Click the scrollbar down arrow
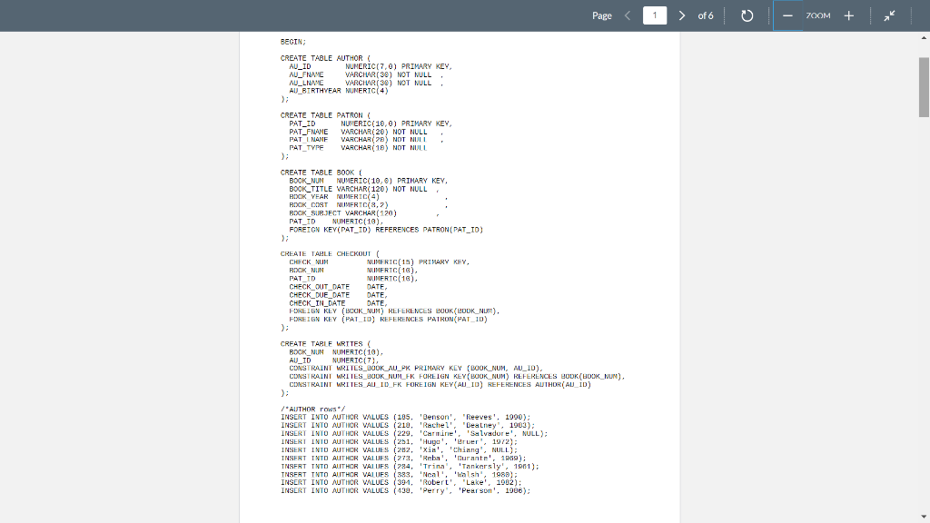The height and width of the screenshot is (523, 930). (x=924, y=517)
